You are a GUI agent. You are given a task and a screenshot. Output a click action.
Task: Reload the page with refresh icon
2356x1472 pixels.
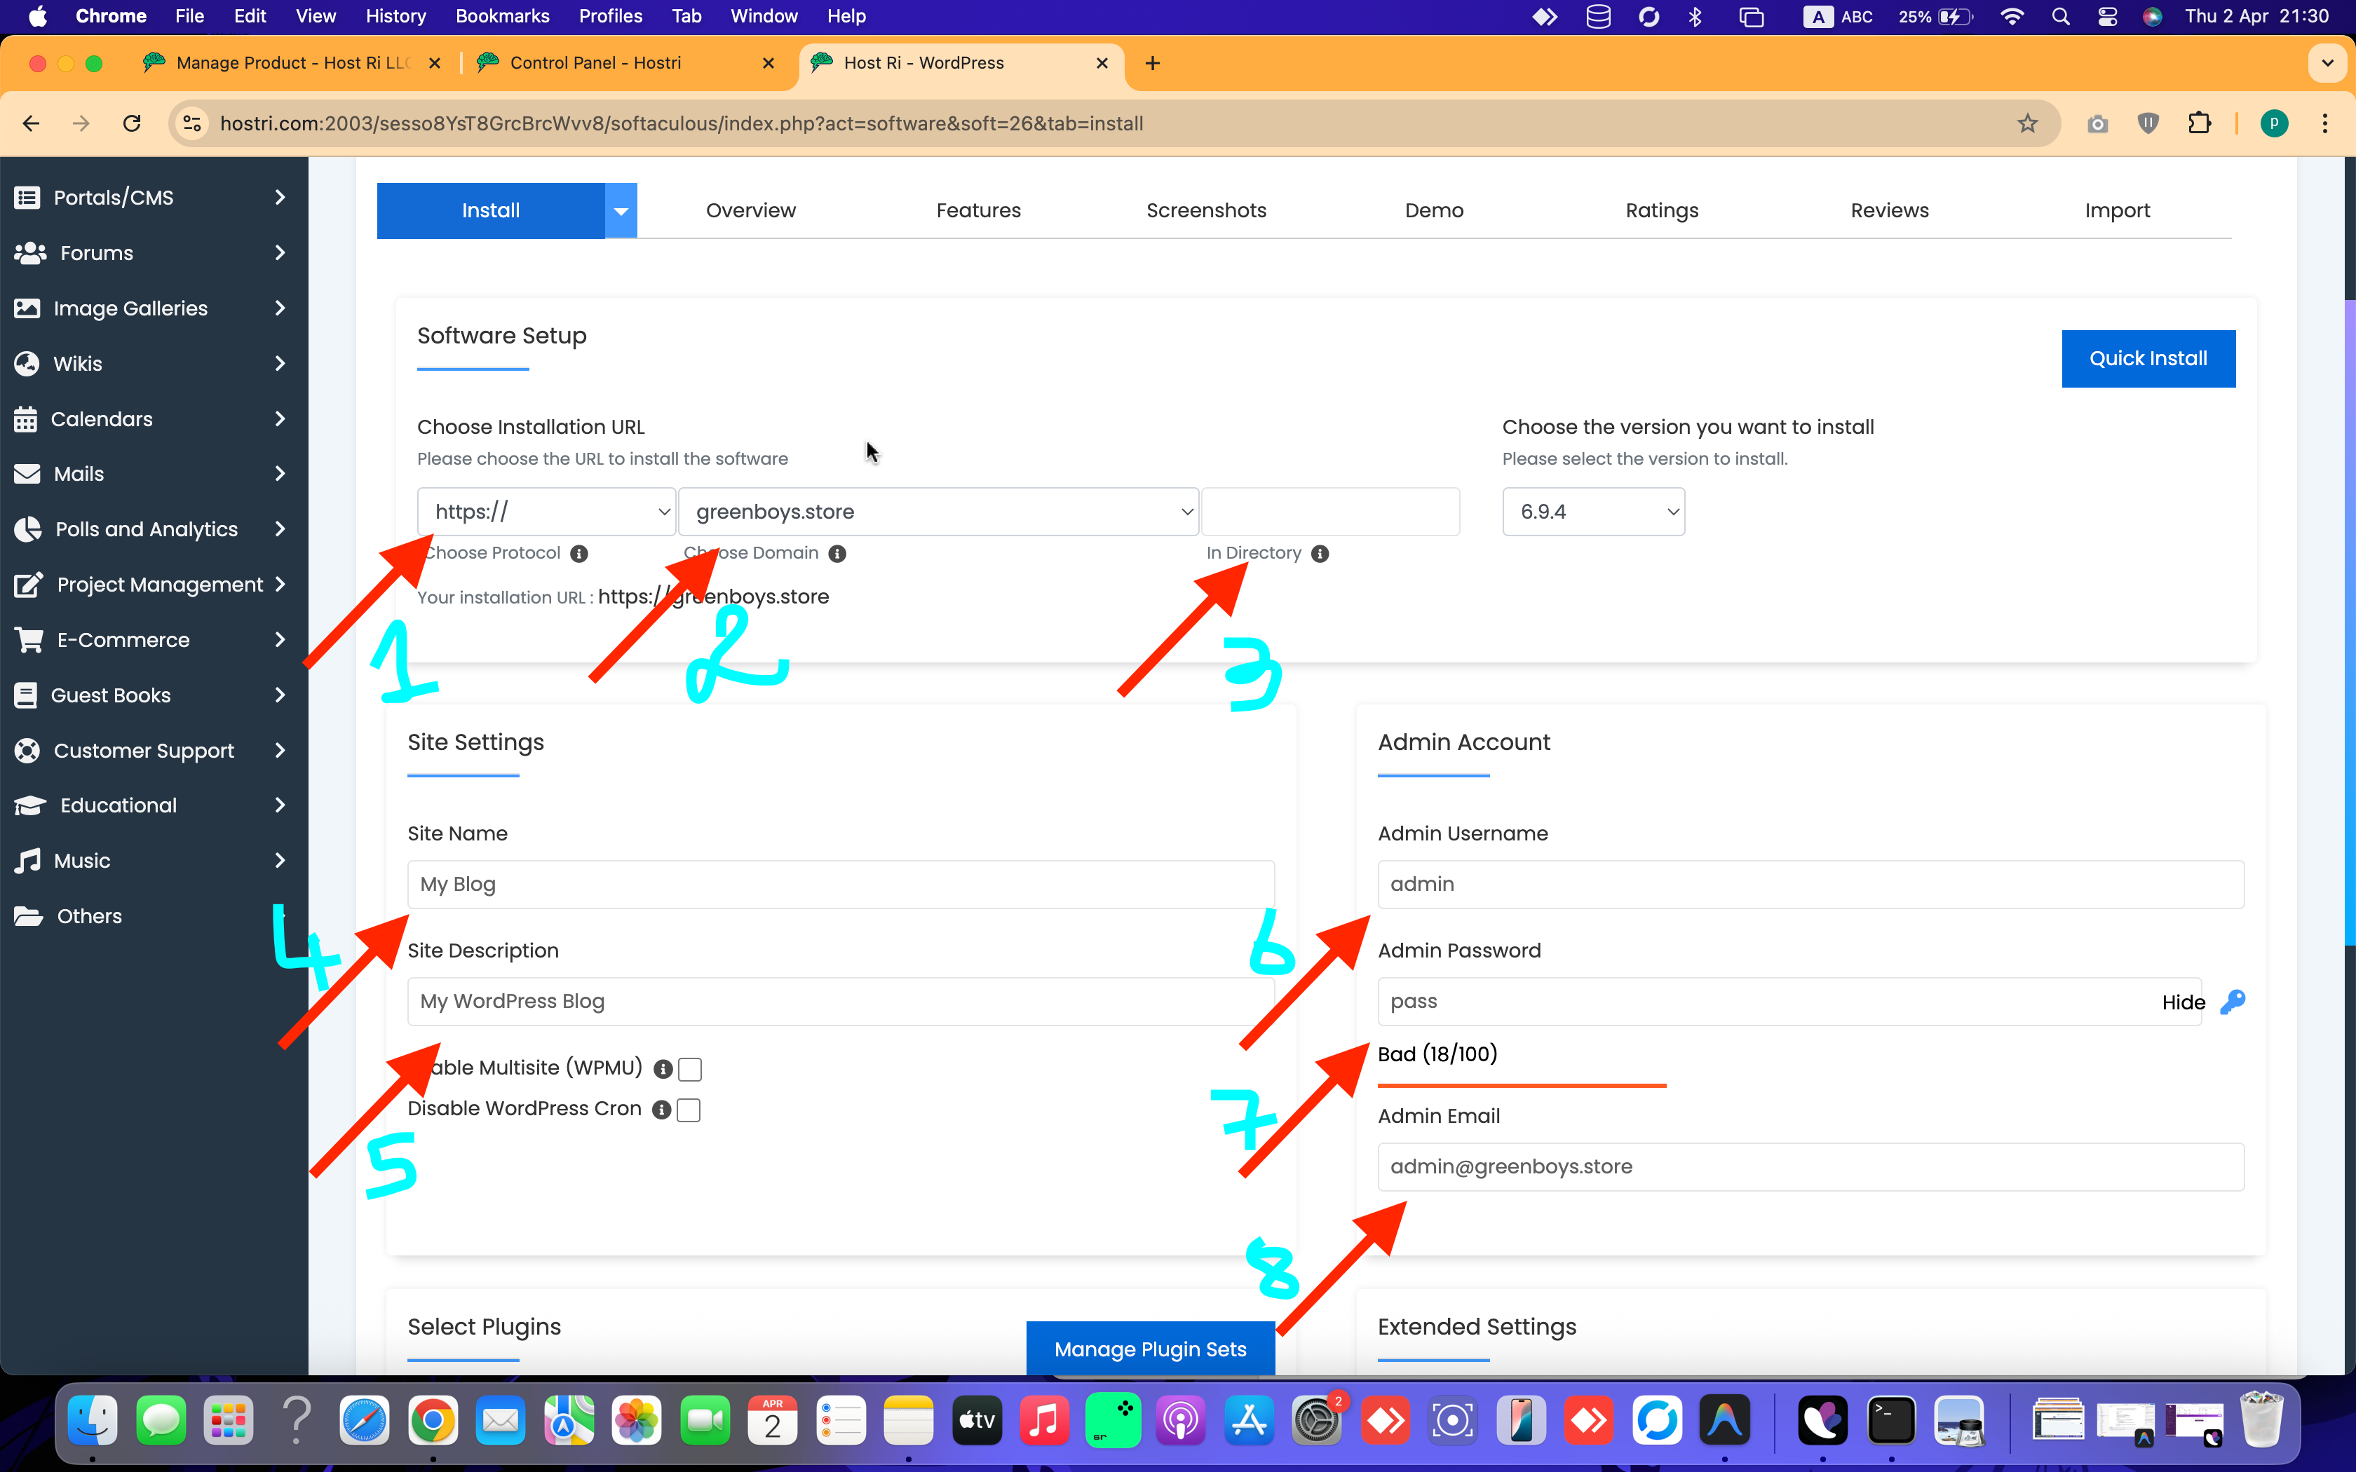click(x=133, y=123)
